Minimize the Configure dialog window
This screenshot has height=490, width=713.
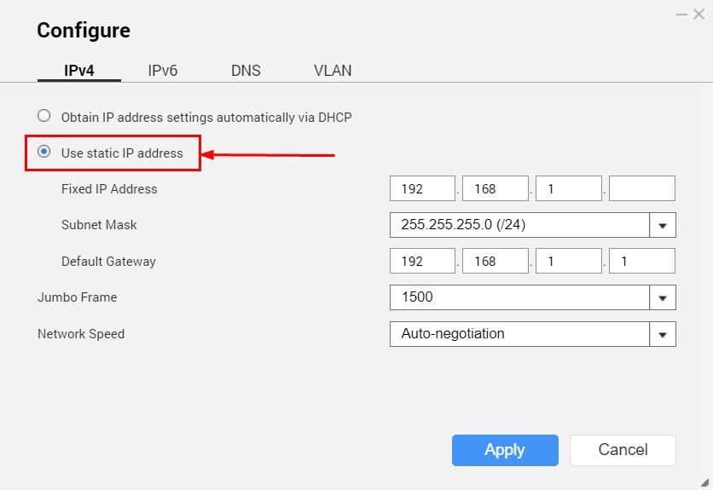pos(681,14)
